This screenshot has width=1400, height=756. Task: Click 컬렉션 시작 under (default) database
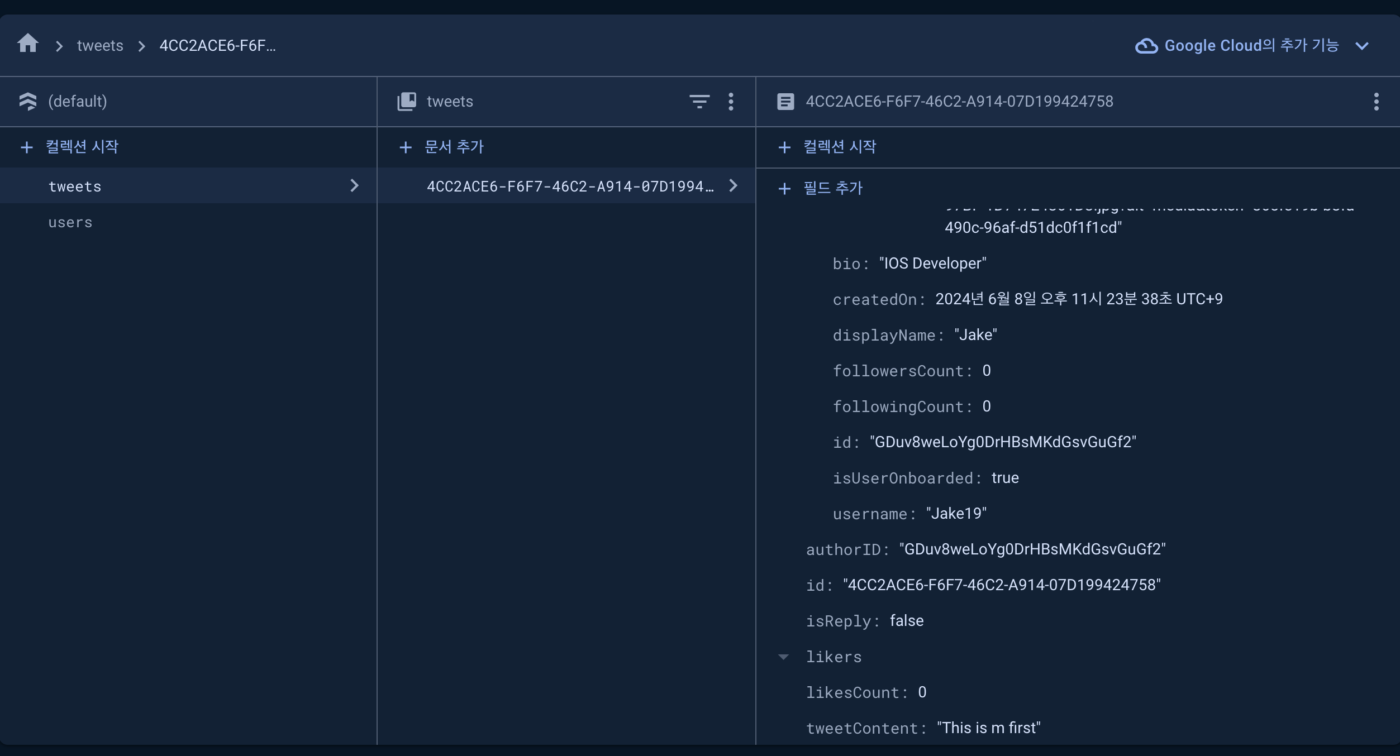pos(82,147)
